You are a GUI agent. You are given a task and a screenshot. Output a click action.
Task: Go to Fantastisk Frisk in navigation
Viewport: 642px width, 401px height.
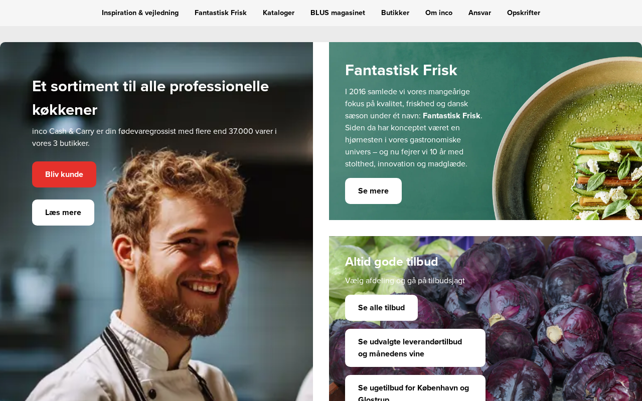click(x=221, y=13)
